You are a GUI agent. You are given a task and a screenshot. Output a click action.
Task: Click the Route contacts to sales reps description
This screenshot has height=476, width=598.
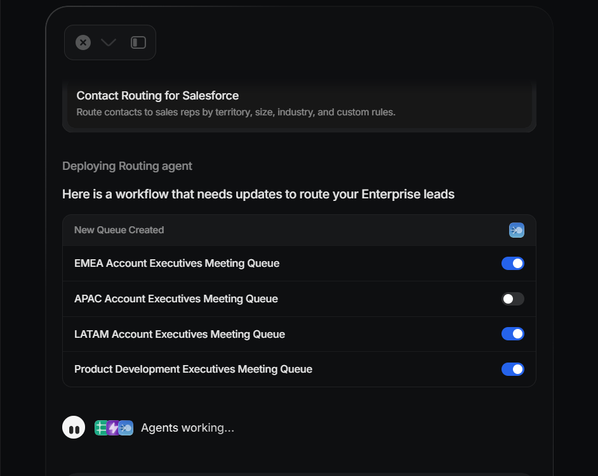(x=236, y=112)
